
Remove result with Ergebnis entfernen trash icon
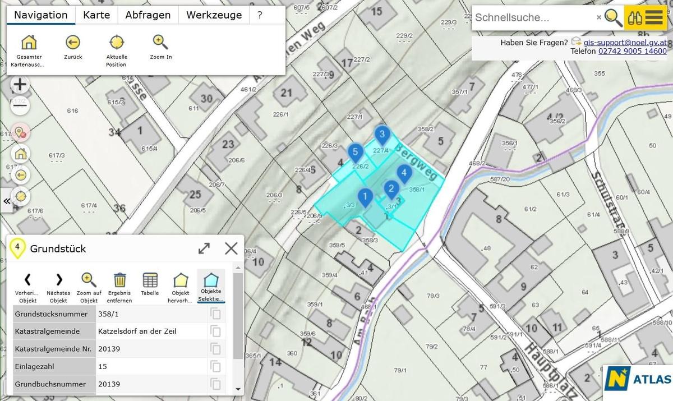[119, 280]
